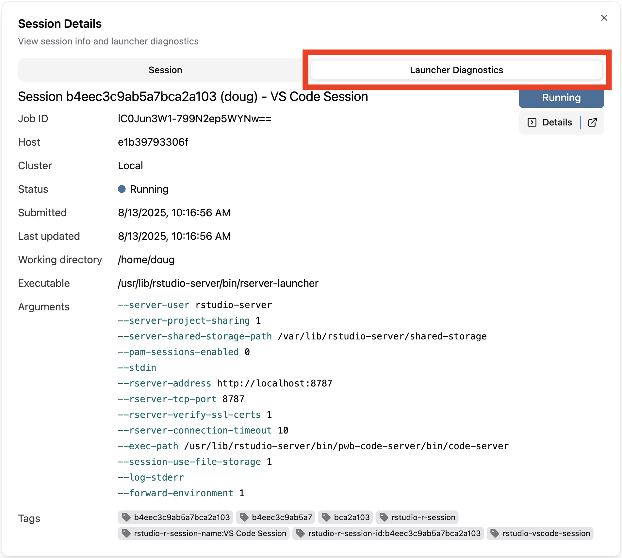
Task: Select tag rstudio-r-session-id:b4eec3c9ab5a7bca2a103
Action: tap(388, 533)
